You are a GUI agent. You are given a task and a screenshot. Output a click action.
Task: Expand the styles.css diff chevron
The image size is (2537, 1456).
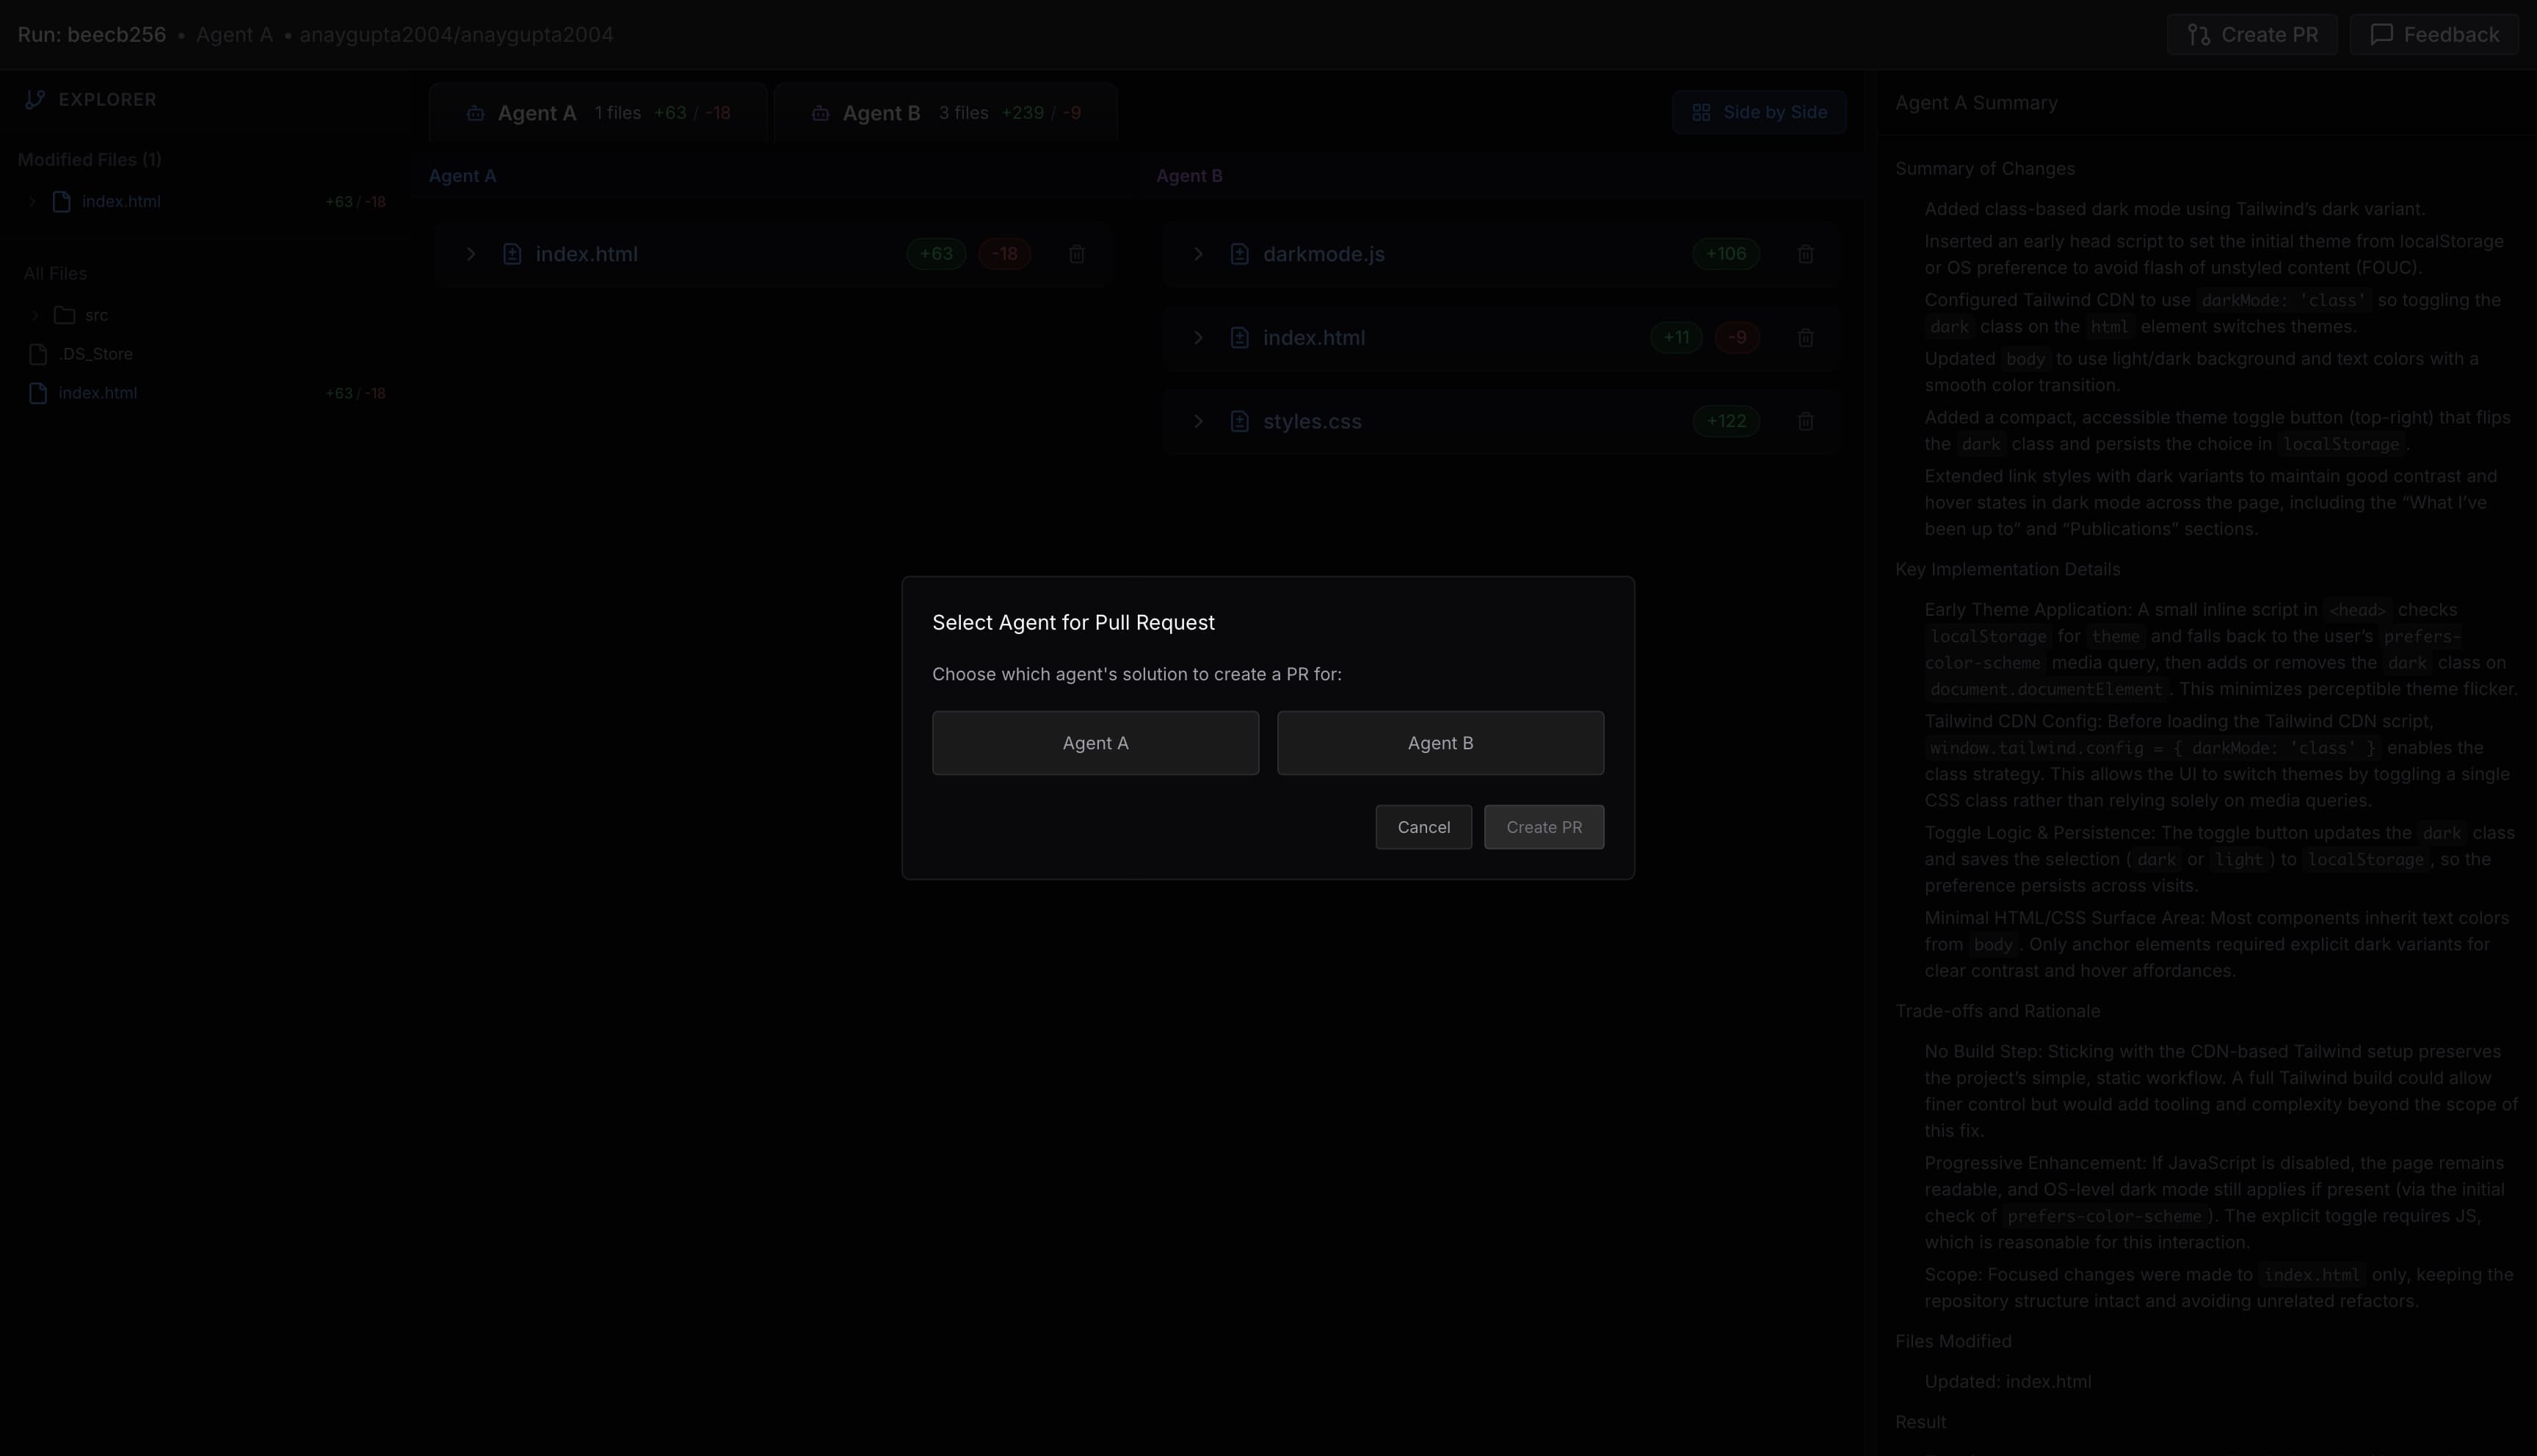[x=1198, y=421]
